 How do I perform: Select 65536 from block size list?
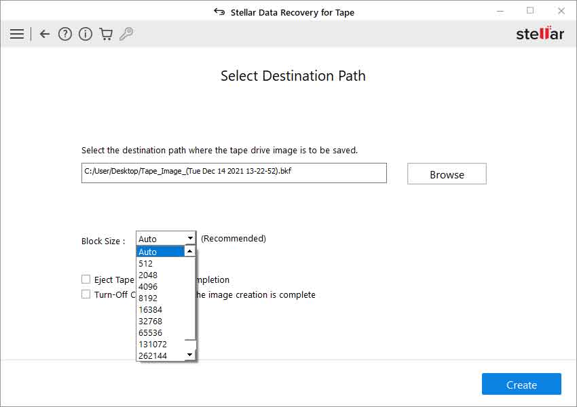(160, 332)
